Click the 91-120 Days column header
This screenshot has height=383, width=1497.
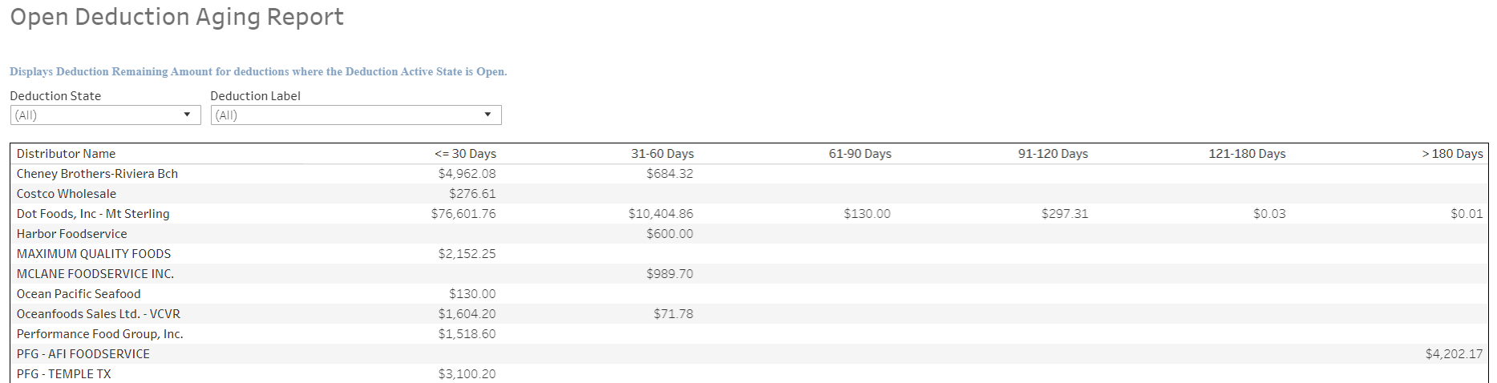pos(1053,154)
